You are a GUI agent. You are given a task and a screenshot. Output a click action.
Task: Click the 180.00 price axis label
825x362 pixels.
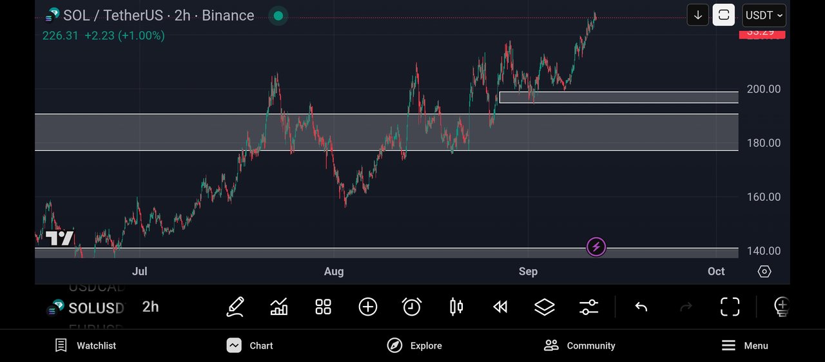[x=763, y=143]
